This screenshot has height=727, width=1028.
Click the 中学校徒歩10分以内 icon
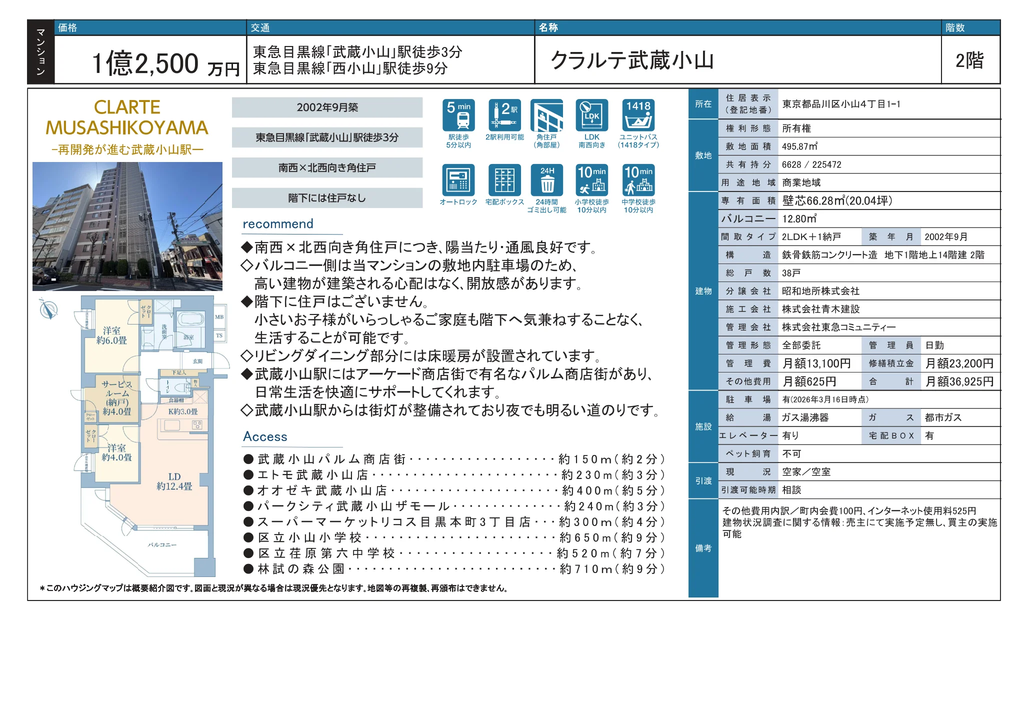638,180
